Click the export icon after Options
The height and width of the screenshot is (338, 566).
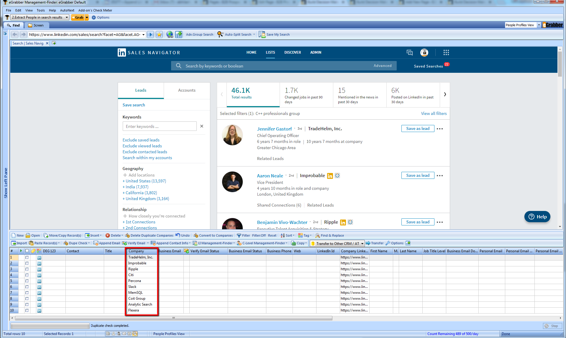pos(408,243)
